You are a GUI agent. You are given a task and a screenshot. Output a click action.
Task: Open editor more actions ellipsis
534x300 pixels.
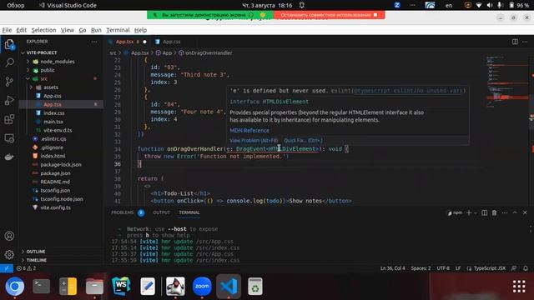click(525, 42)
